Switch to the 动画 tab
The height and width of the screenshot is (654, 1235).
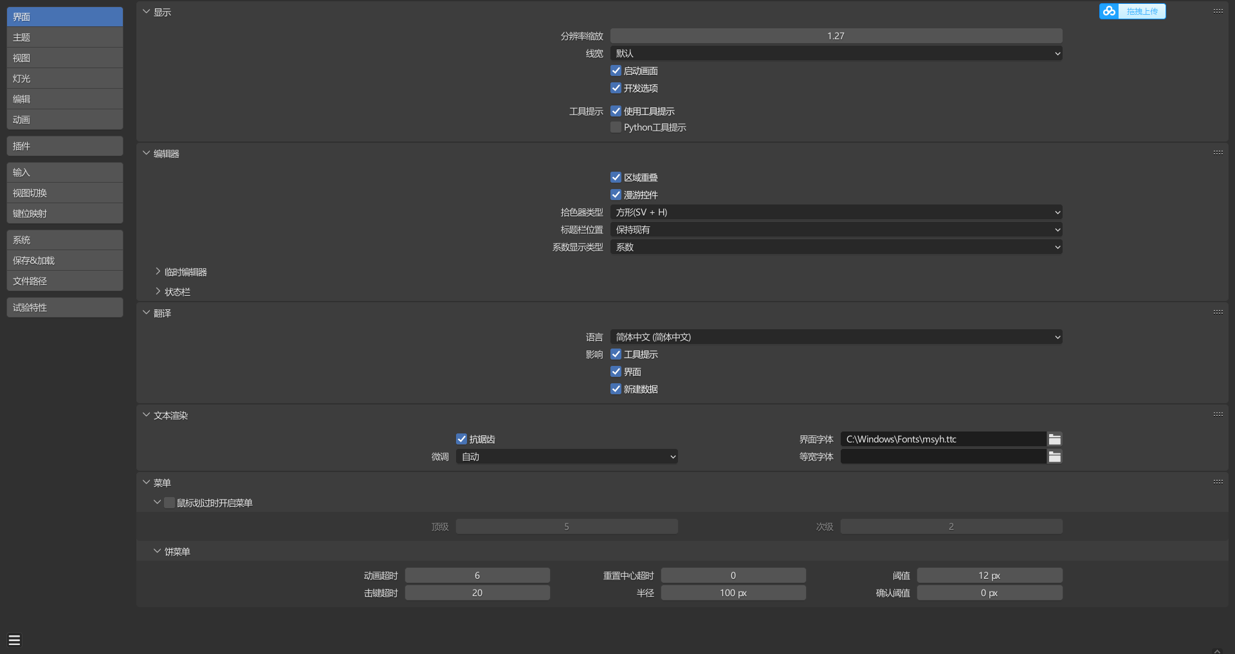pyautogui.click(x=65, y=120)
